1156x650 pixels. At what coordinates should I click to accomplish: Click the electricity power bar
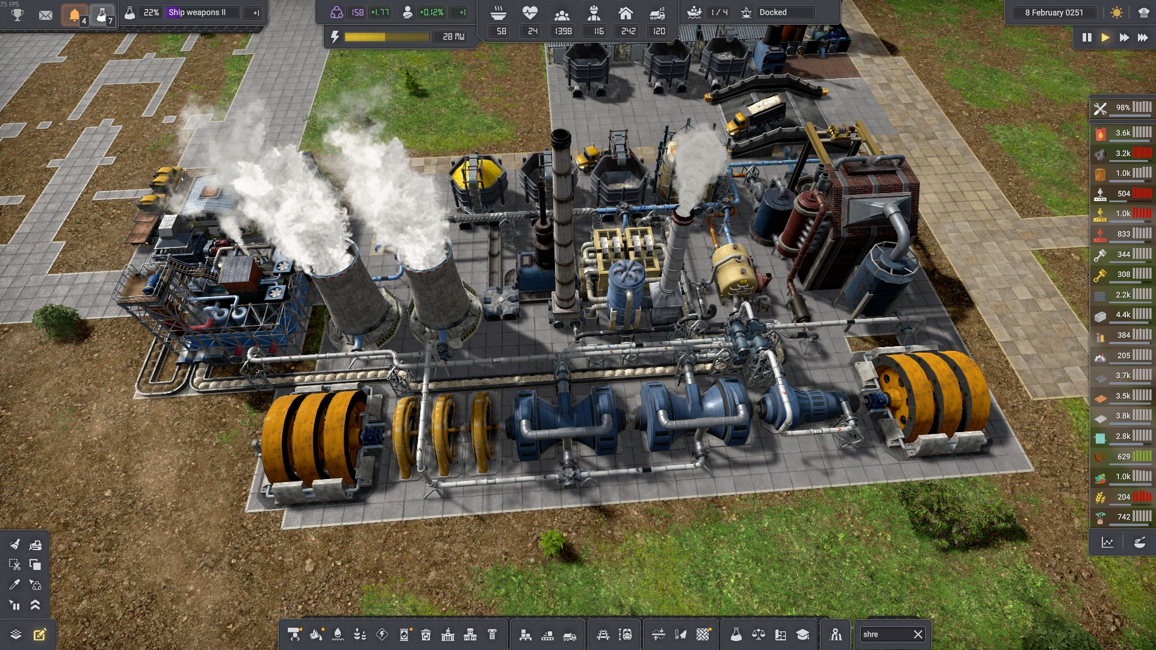pyautogui.click(x=387, y=37)
